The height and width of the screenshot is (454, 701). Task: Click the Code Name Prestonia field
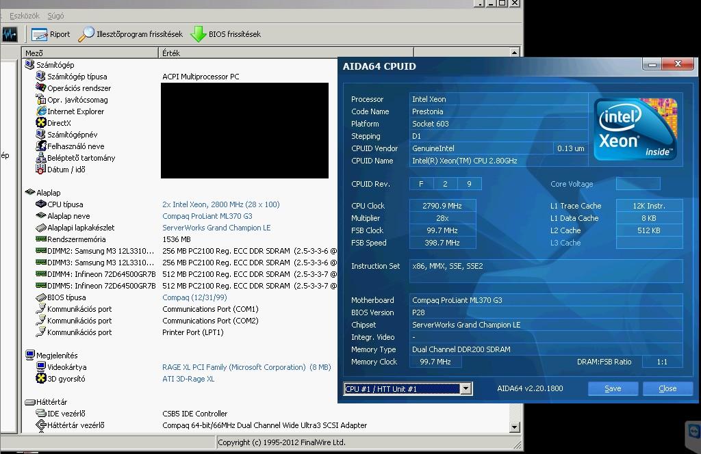pyautogui.click(x=498, y=111)
